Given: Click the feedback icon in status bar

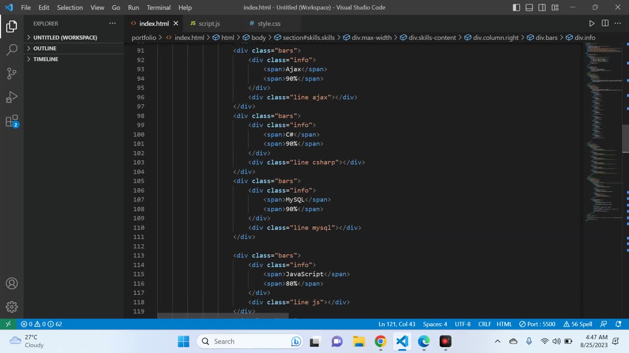Looking at the screenshot, I should tap(604, 324).
